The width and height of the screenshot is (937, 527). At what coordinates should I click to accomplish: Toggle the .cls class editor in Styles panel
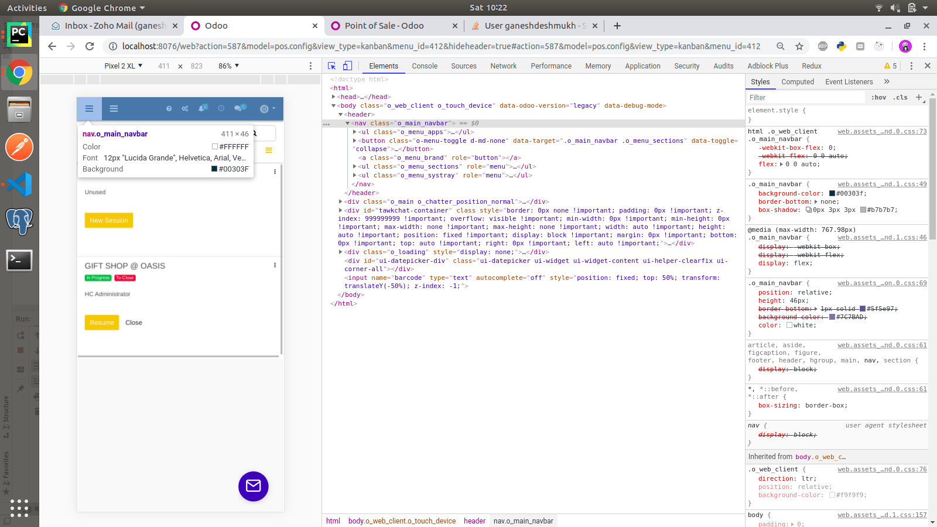tap(900, 97)
